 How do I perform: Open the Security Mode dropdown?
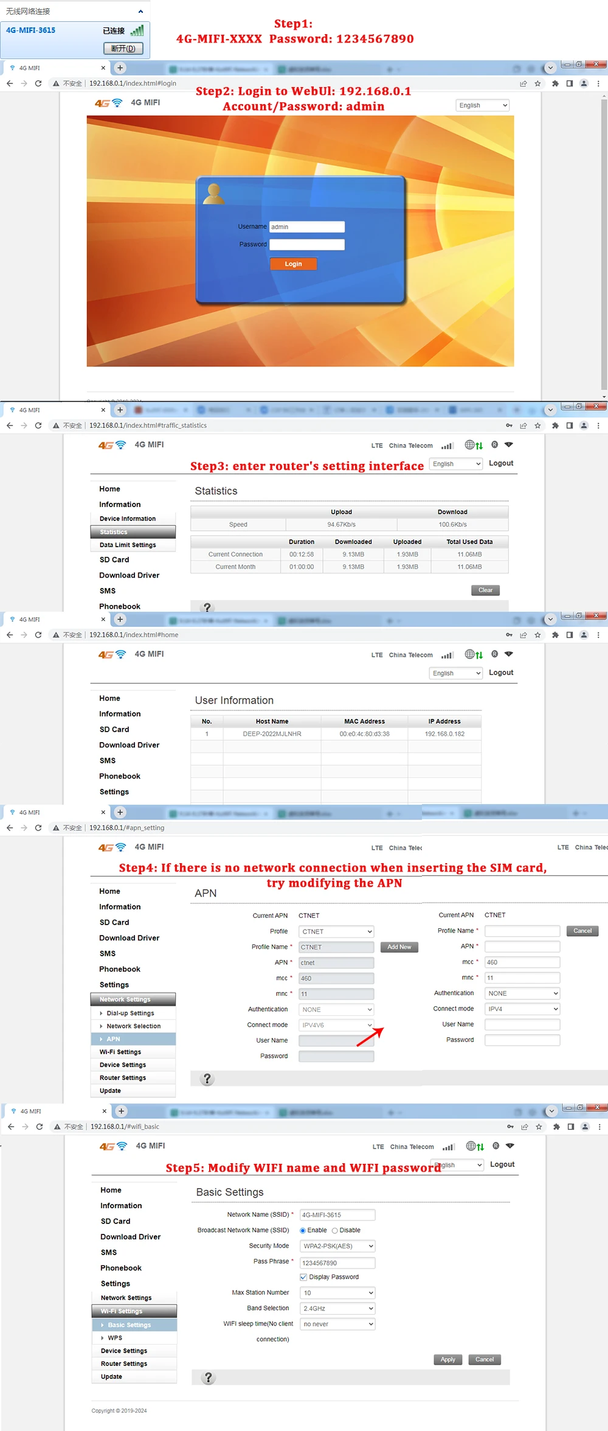337,1246
